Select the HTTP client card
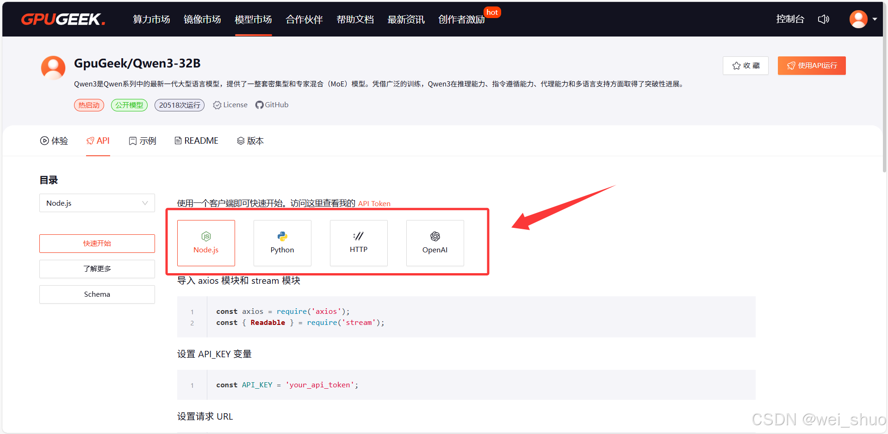The height and width of the screenshot is (434, 888). (x=359, y=243)
